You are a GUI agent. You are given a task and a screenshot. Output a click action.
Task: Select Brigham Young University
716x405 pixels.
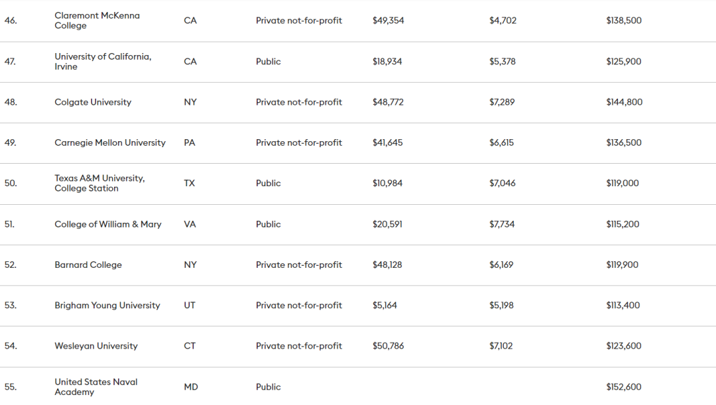pyautogui.click(x=107, y=306)
